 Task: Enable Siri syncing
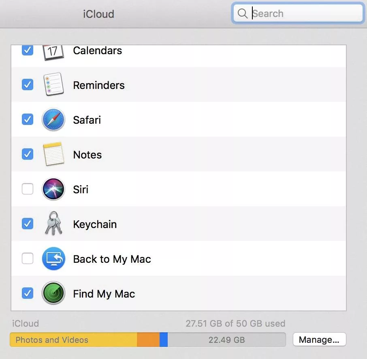point(27,189)
